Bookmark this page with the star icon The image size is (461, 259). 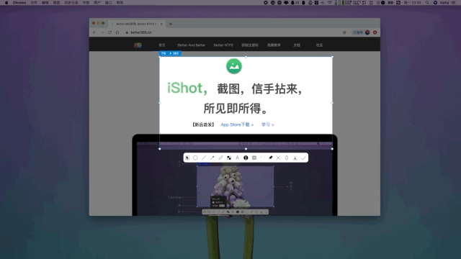click(344, 32)
